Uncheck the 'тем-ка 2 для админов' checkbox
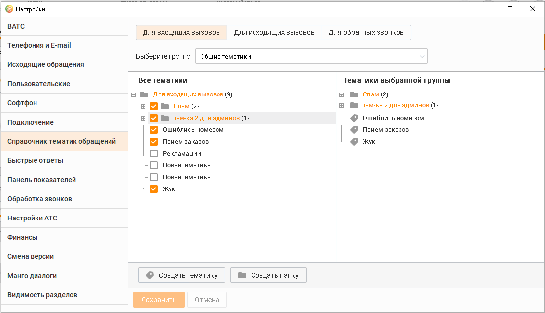The width and height of the screenshot is (545, 313). point(154,118)
